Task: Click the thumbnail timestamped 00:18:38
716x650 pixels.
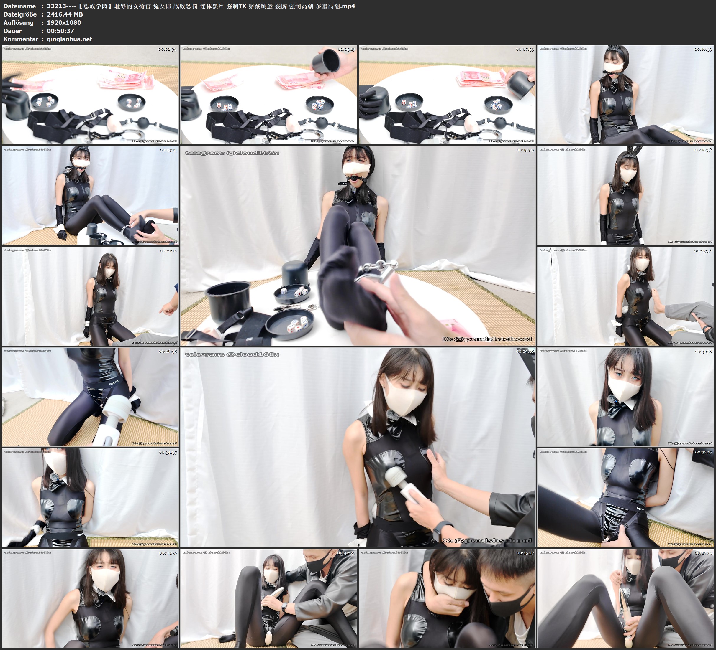Action: [x=626, y=195]
